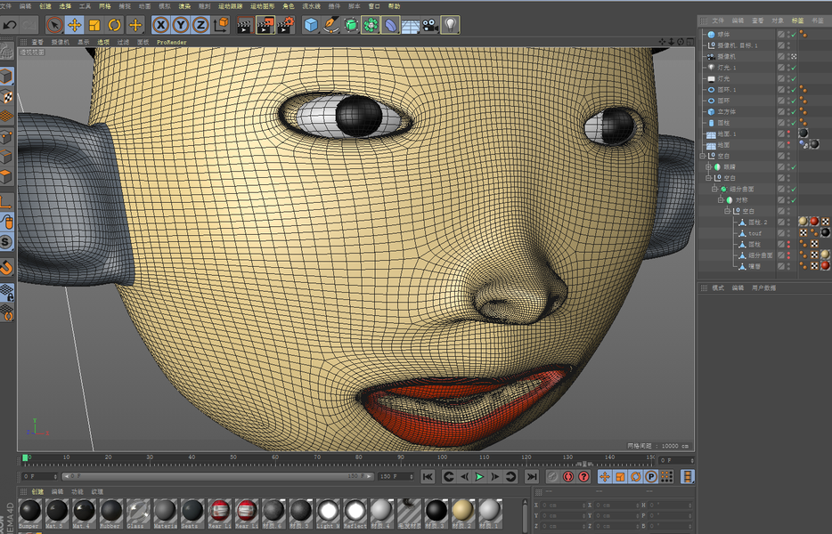Click the pen spline tool icon
The height and width of the screenshot is (534, 832).
coord(330,25)
